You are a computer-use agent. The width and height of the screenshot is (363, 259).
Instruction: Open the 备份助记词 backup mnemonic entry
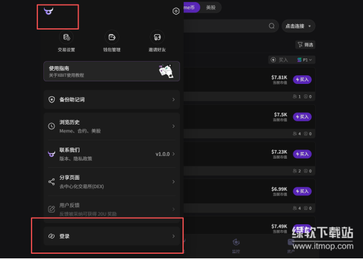[x=112, y=100]
